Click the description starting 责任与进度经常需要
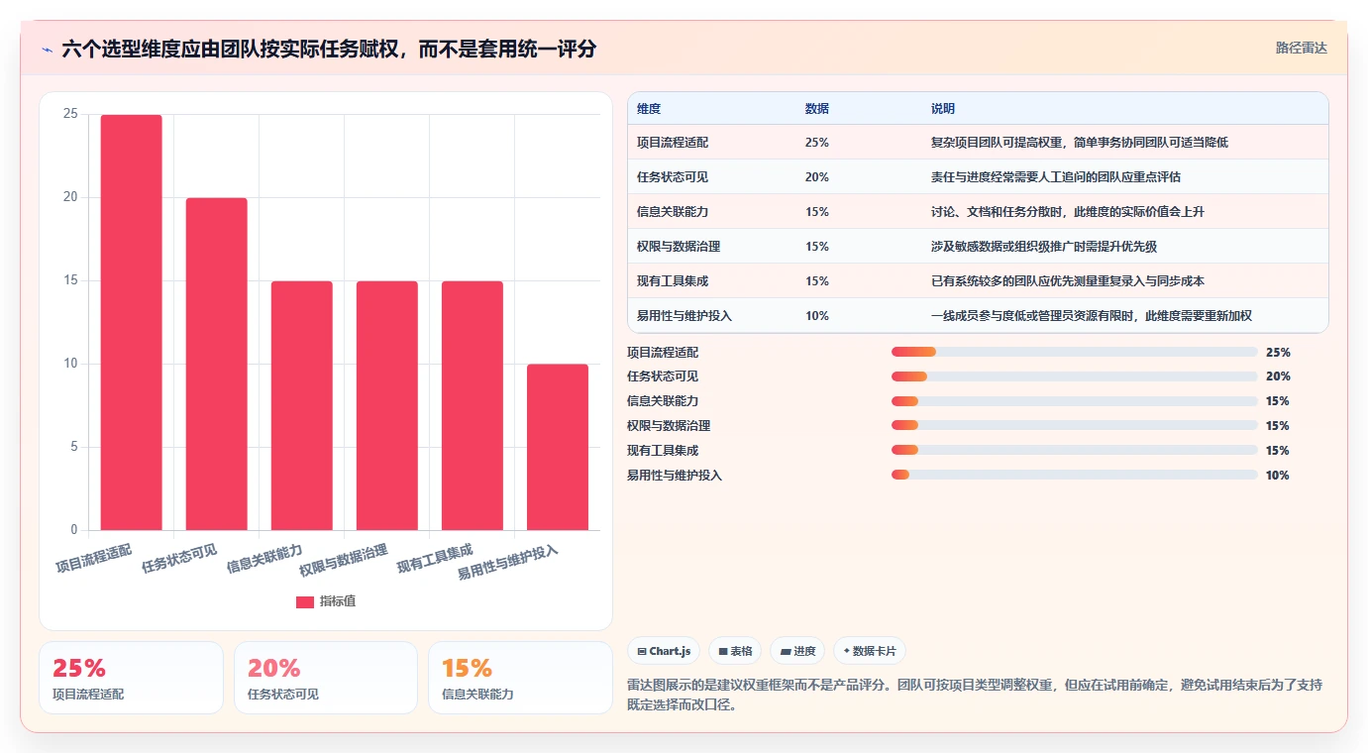Viewport: 1368px width, 753px height. click(x=1056, y=177)
